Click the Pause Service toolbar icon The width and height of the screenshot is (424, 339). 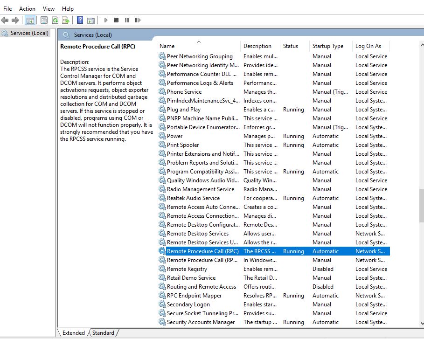[x=127, y=20]
